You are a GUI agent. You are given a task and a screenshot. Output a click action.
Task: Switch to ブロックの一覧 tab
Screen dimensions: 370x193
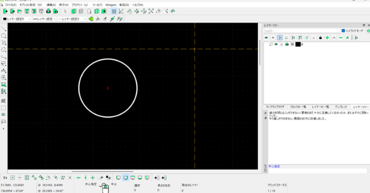click(x=298, y=107)
